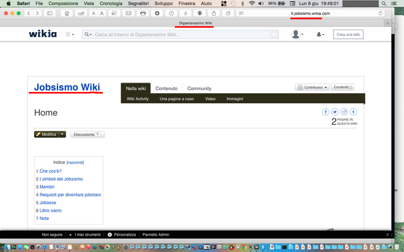Click the Condividi button
This screenshot has width=404, height=252.
point(342,87)
